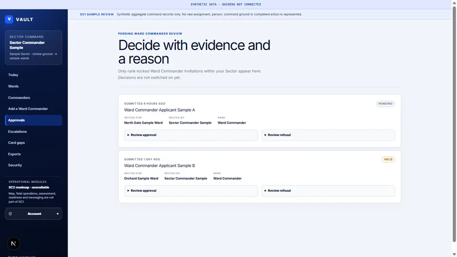This screenshot has height=257, width=457.
Task: Select Add a Ward Commander
Action: pyautogui.click(x=33, y=109)
